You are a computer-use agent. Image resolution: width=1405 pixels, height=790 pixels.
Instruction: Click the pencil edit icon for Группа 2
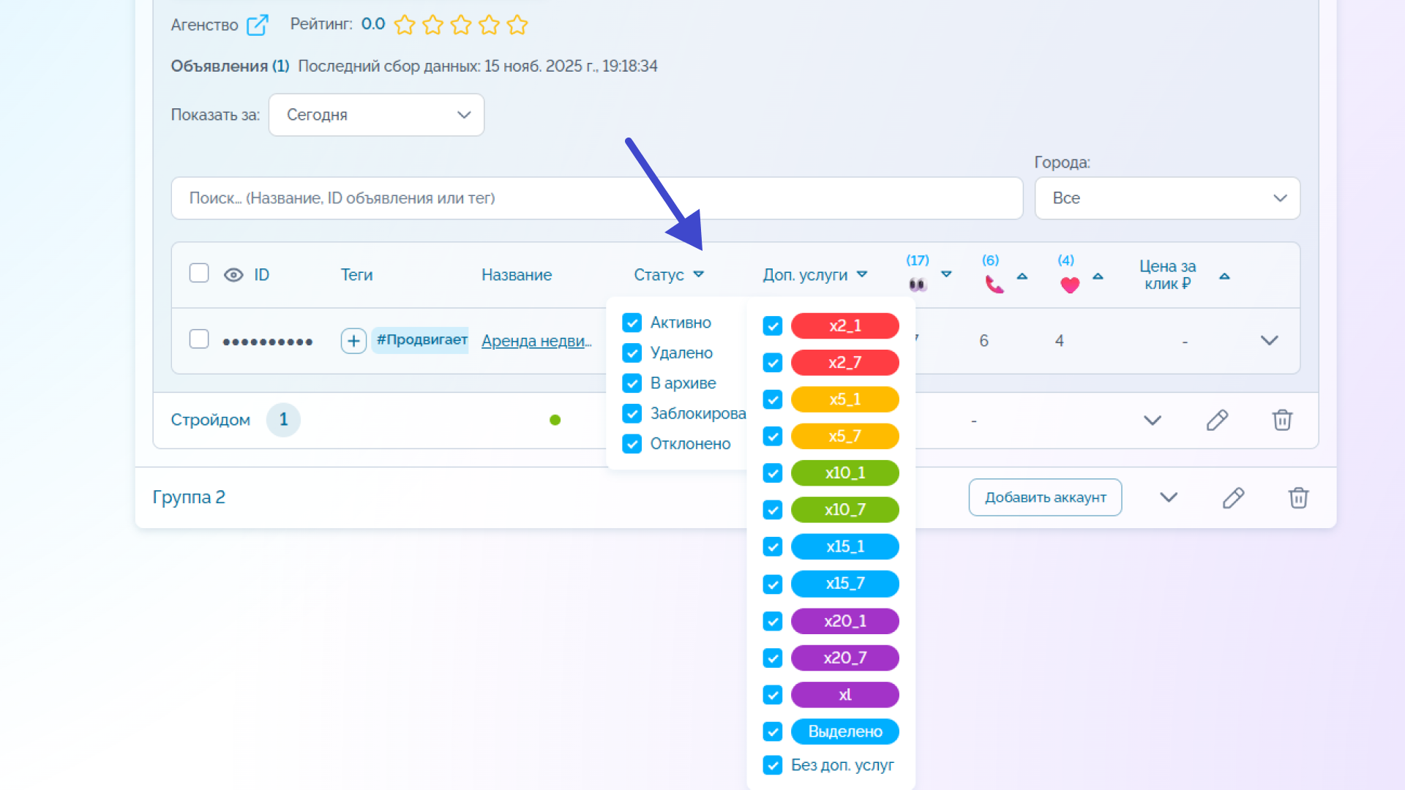pos(1233,497)
